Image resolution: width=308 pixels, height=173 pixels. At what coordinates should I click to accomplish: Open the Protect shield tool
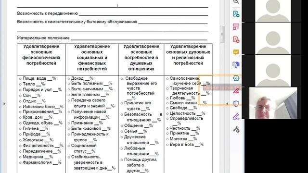click(x=236, y=104)
